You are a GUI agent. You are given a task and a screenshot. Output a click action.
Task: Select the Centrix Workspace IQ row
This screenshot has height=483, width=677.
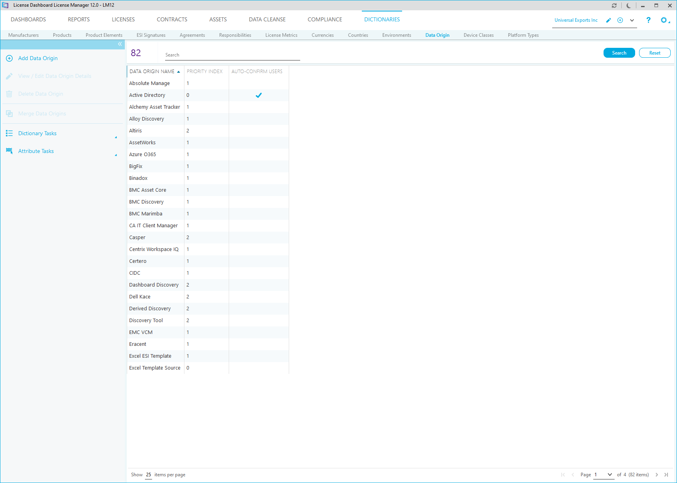(208, 249)
